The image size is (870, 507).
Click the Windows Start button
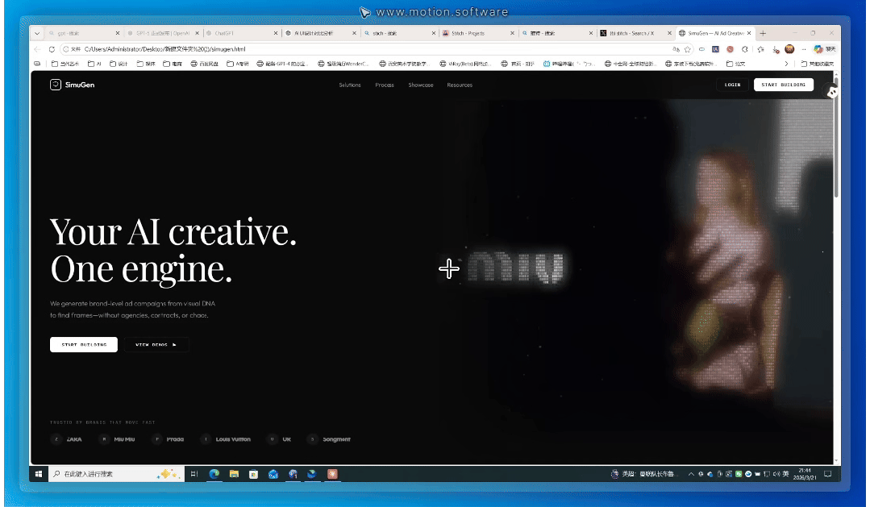coord(39,474)
